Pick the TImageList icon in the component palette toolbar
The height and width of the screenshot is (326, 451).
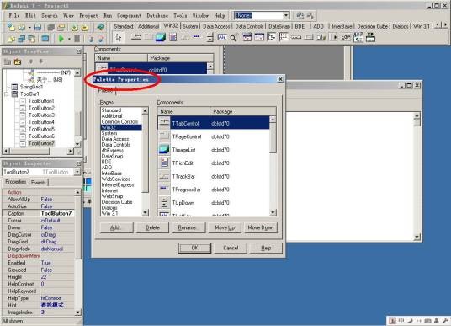click(161, 37)
